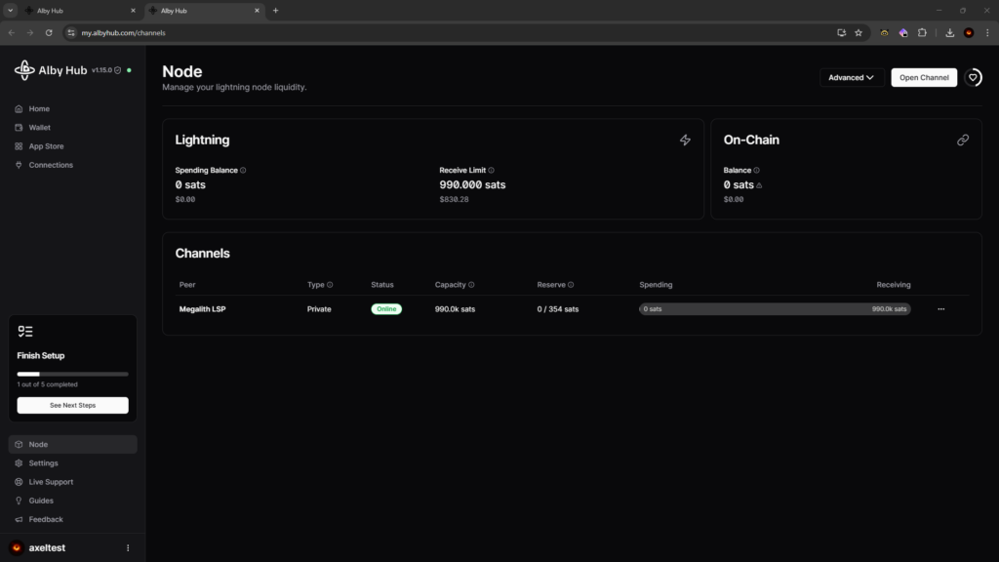This screenshot has width=999, height=562.
Task: Expand the Advanced dropdown
Action: coord(852,78)
